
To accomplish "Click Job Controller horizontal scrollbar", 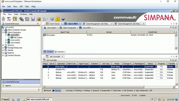I will point(95,87).
